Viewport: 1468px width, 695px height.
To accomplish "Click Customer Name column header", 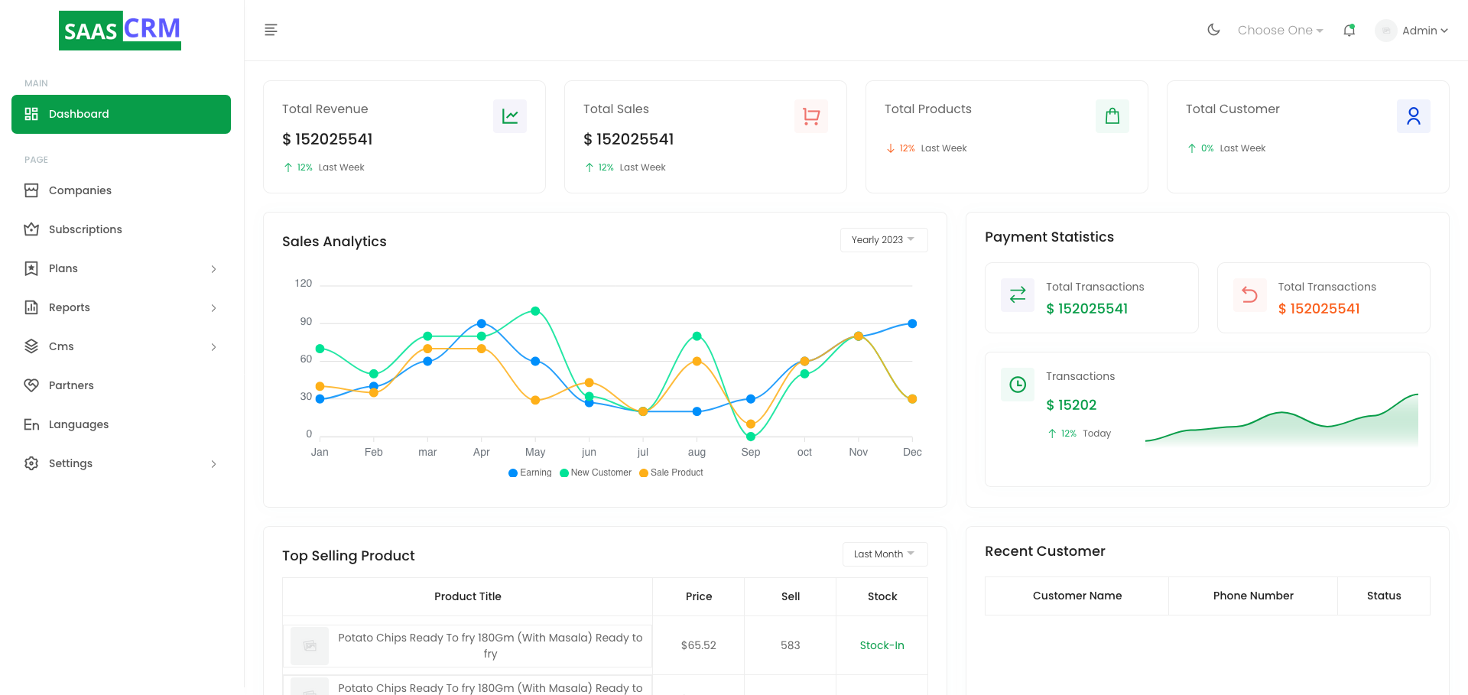I will (x=1077, y=596).
